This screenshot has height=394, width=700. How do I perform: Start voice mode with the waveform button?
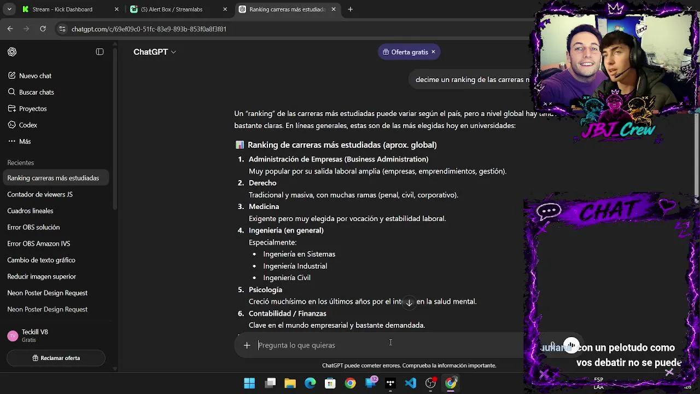point(571,345)
